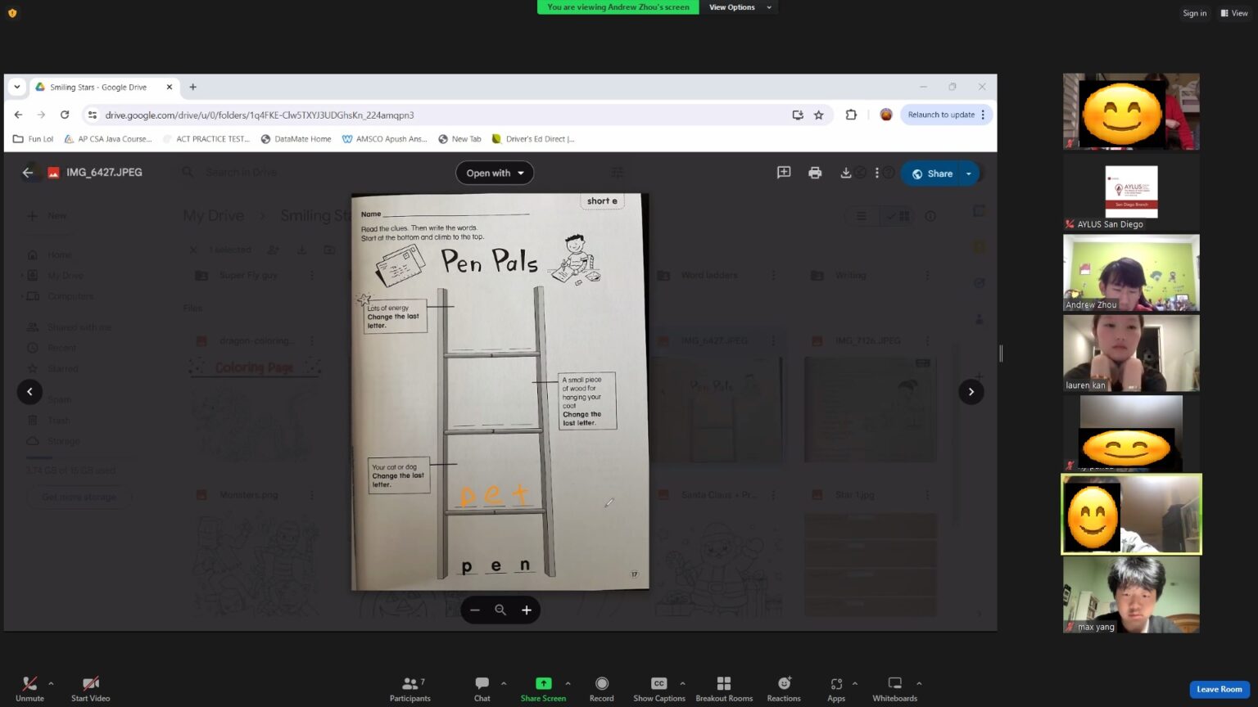Open Chrome extensions puzzle icon
Viewport: 1258px width, 707px height.
pos(851,115)
